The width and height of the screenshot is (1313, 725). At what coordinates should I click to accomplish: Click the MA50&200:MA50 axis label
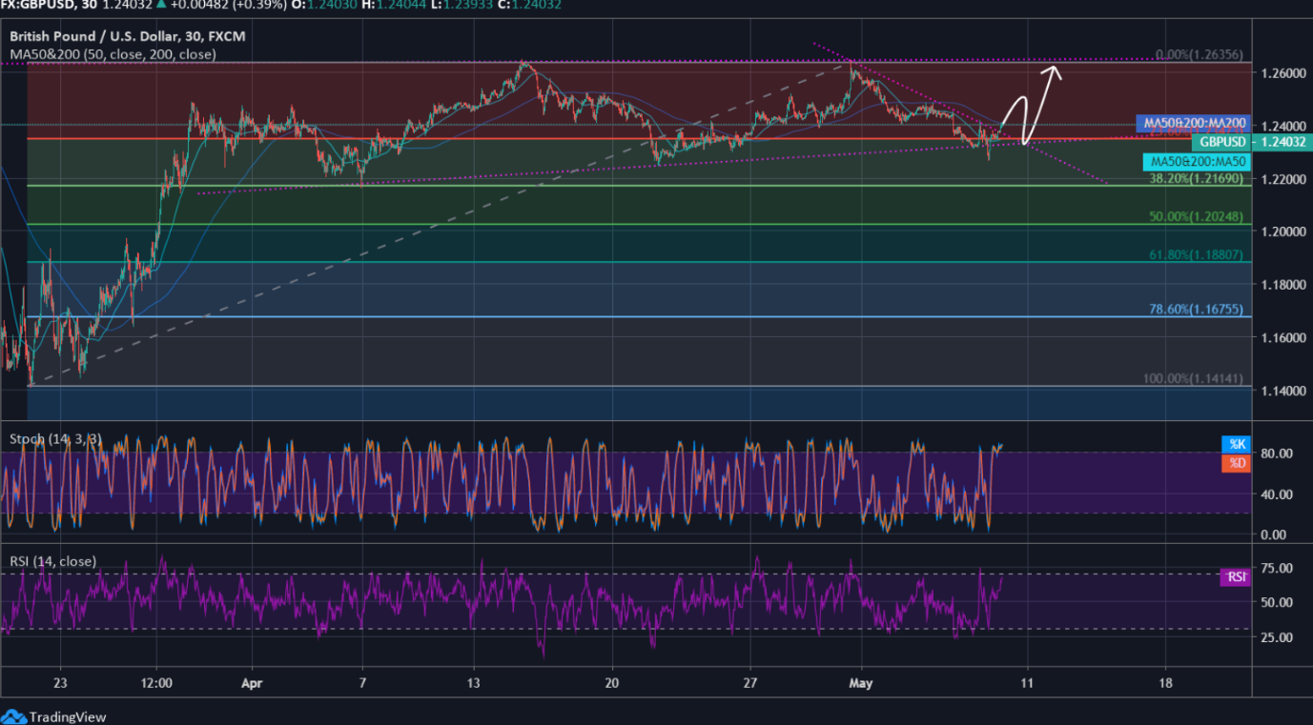pyautogui.click(x=1195, y=162)
